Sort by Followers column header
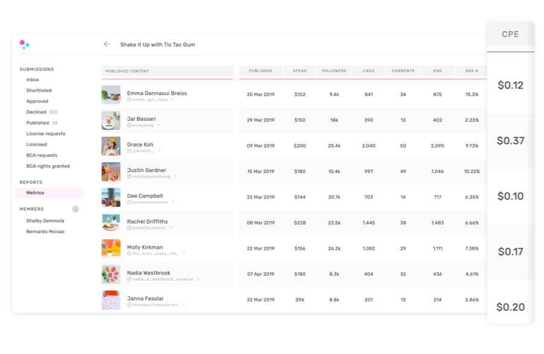This screenshot has width=544, height=354. [334, 71]
